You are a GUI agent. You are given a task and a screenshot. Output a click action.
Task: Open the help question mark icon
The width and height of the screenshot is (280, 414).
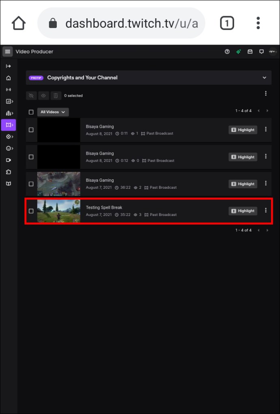227,52
